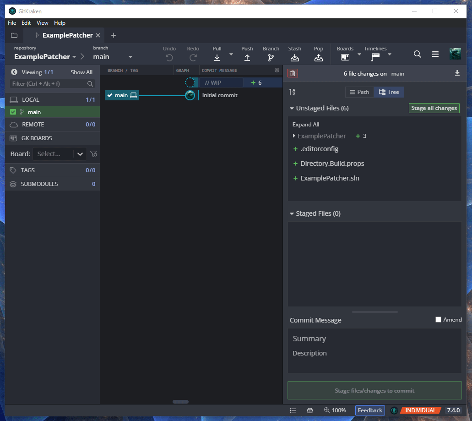Focus the Filter branches input field
The height and width of the screenshot is (421, 472).
(x=52, y=84)
